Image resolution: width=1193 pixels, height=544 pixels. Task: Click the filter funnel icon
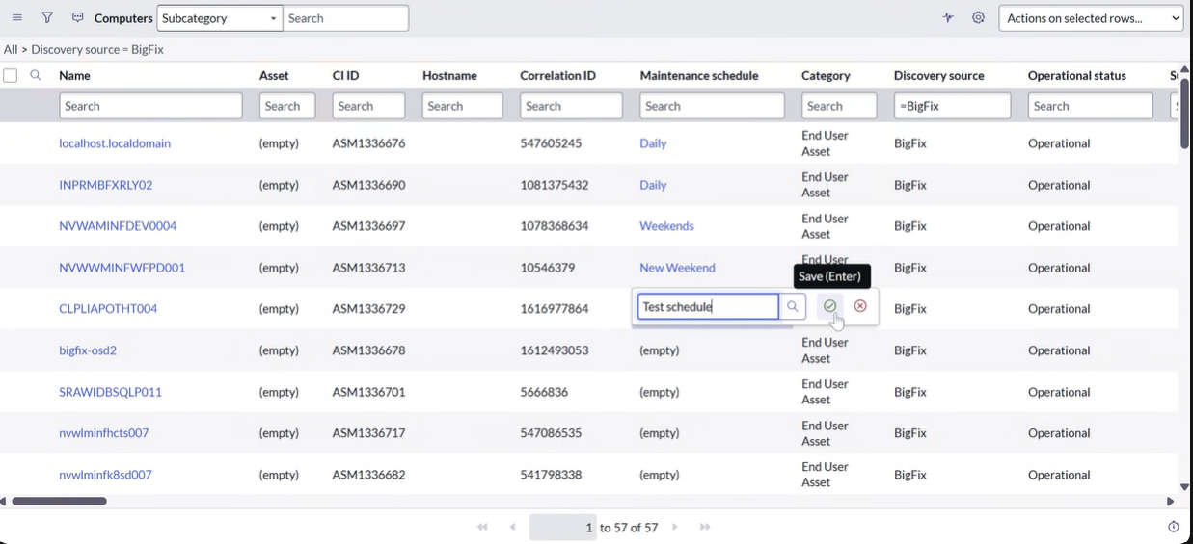[x=47, y=18]
